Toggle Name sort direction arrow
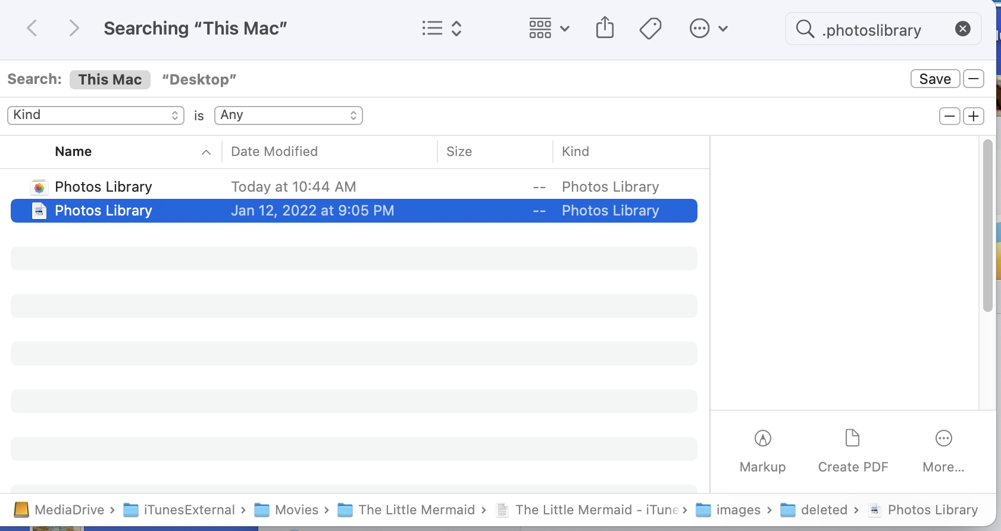This screenshot has width=1001, height=531. point(206,152)
